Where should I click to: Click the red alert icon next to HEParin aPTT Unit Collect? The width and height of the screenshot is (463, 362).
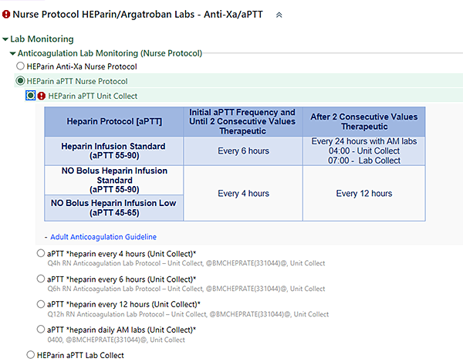coord(42,96)
